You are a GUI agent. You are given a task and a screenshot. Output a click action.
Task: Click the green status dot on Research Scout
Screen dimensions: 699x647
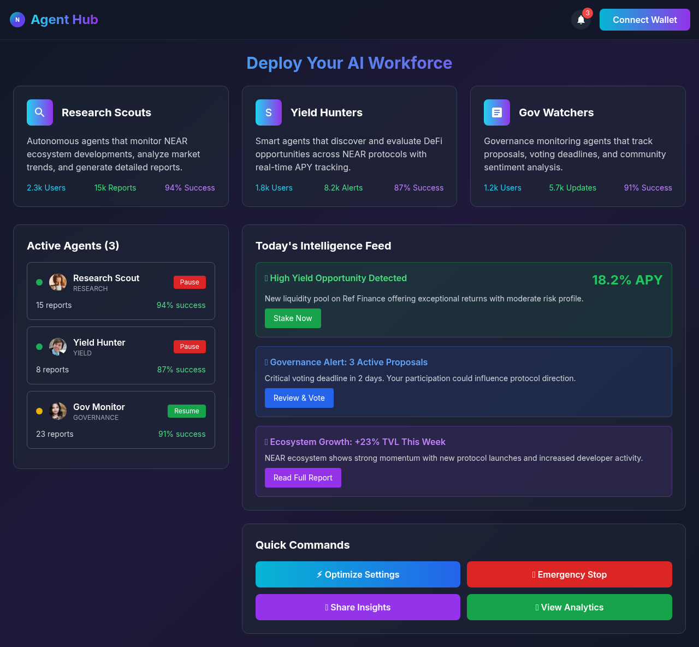pos(39,282)
